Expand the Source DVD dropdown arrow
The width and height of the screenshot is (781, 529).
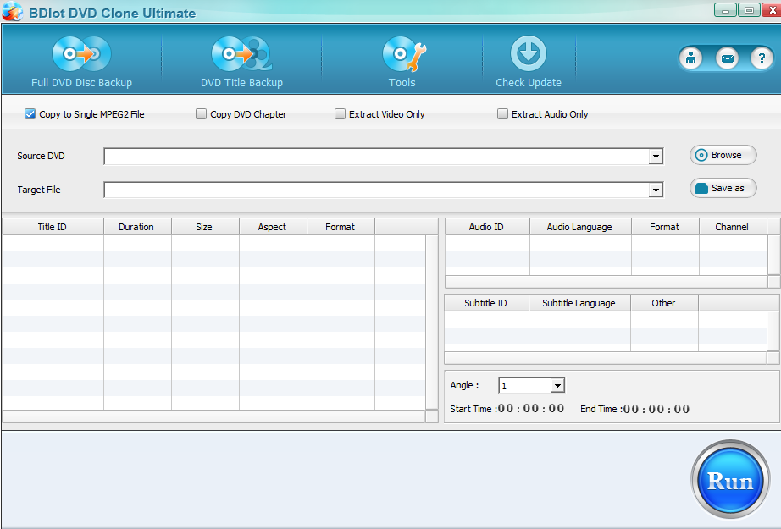[656, 157]
